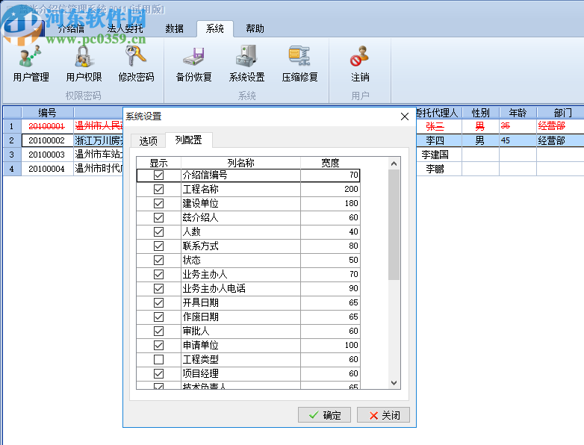Select the 列配置 tab in dialog
Screen dimensions: 584x445
pos(188,140)
